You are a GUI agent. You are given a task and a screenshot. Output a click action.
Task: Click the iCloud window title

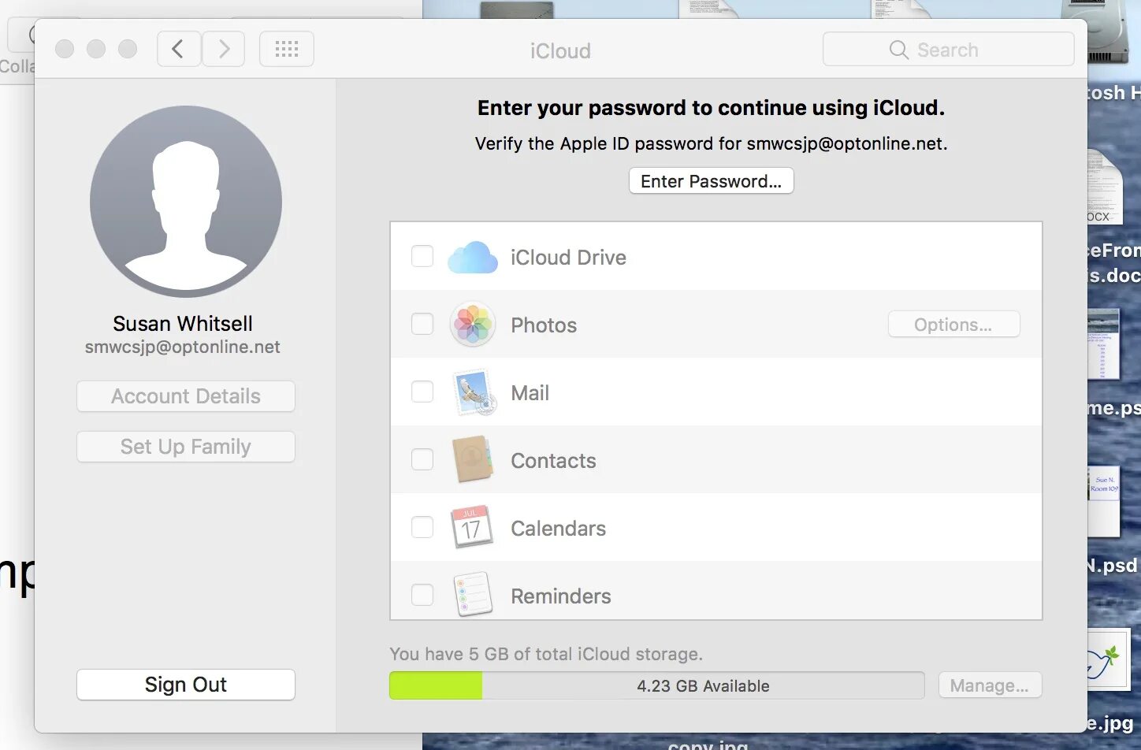coord(560,50)
